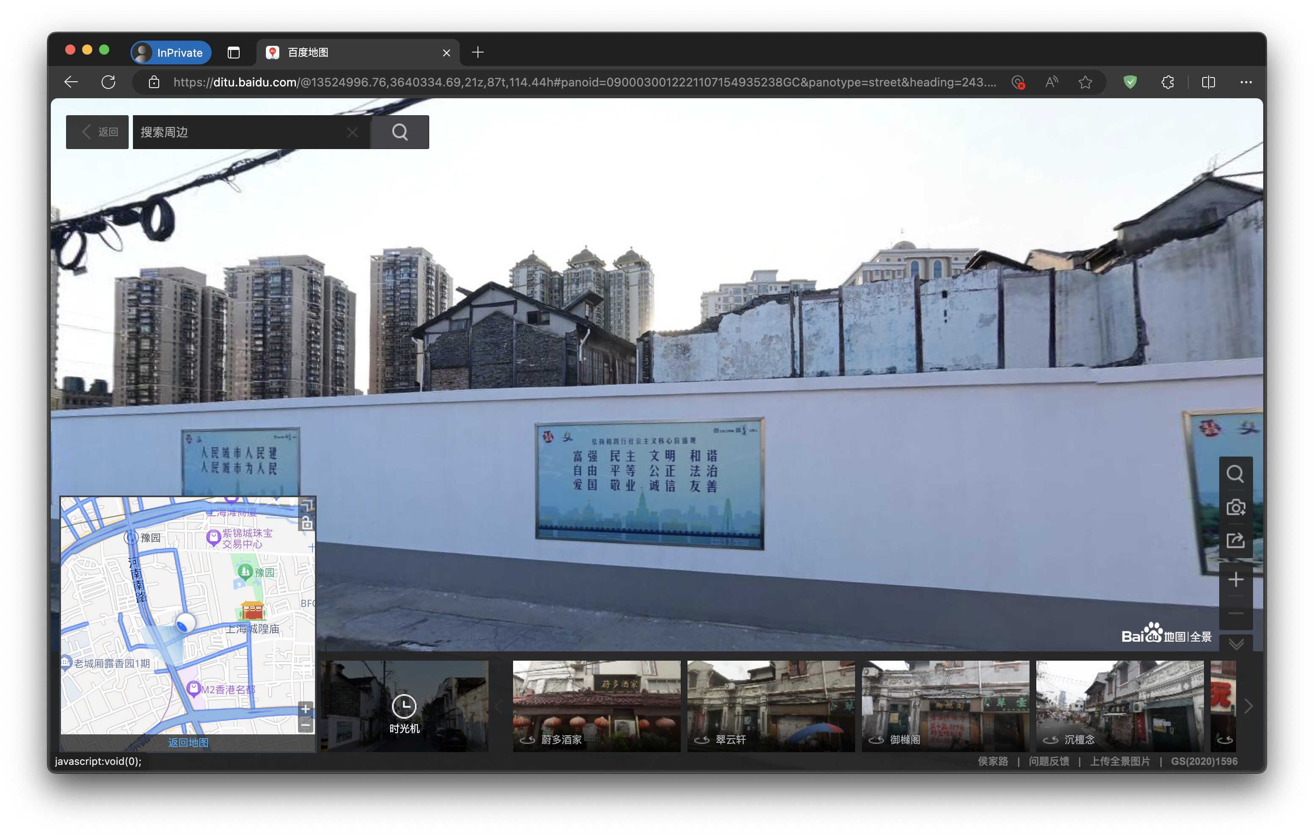Toggle the minimap lock icon
Viewport: 1314px width, 836px height.
(306, 523)
